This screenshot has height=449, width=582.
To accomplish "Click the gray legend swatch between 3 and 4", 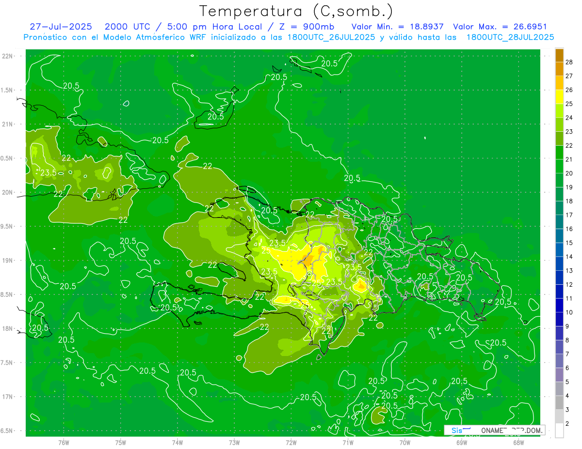I will (x=560, y=403).
